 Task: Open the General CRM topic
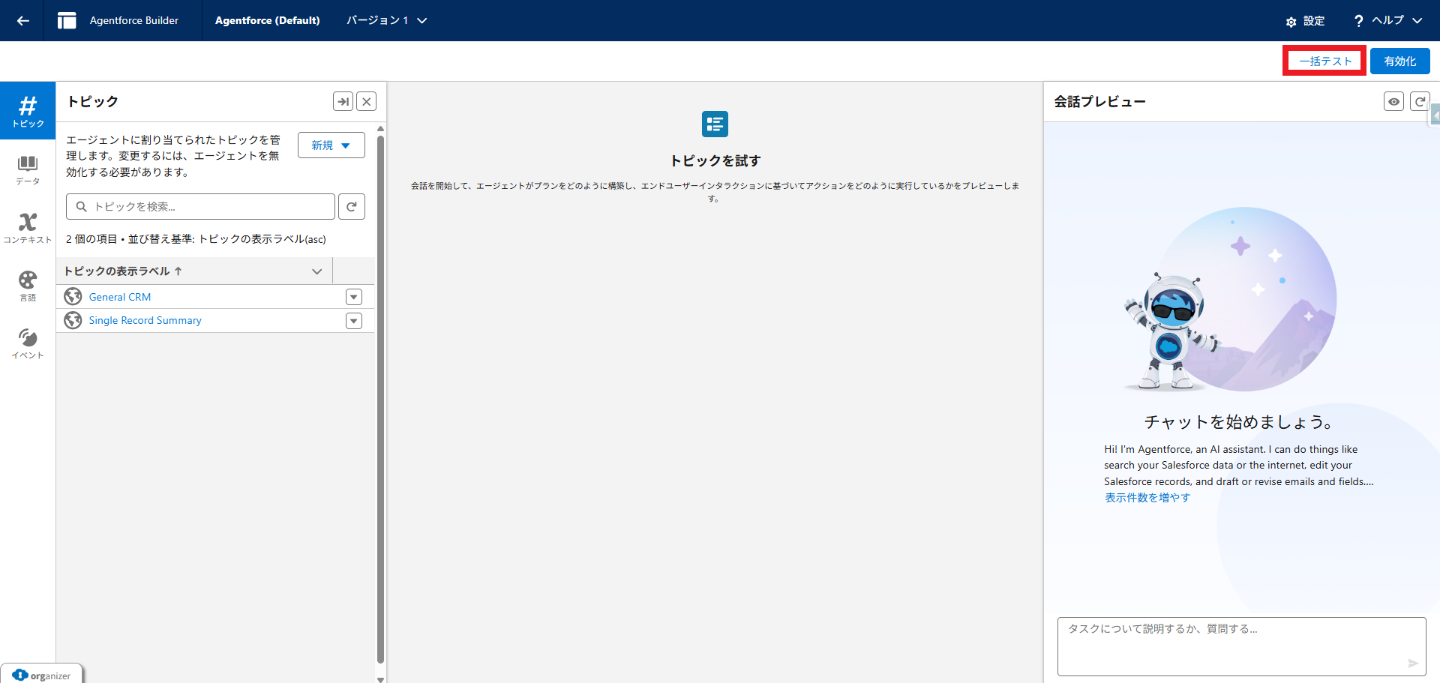pyautogui.click(x=120, y=297)
